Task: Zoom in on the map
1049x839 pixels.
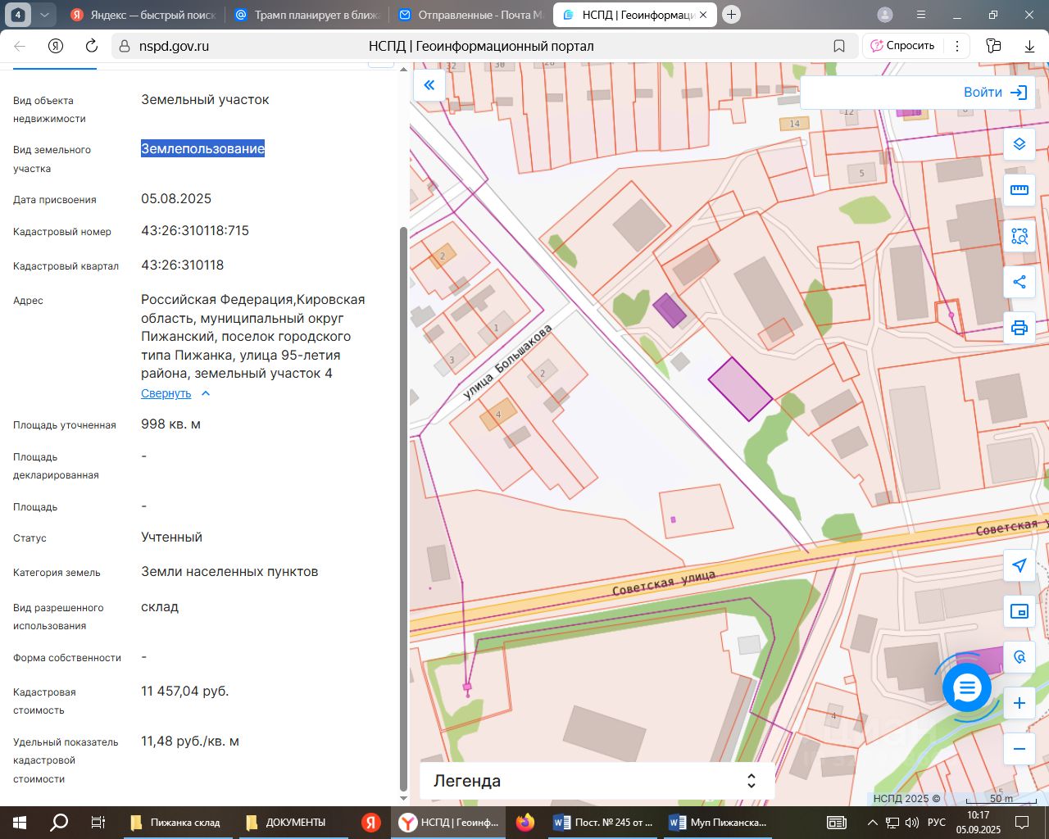Action: tap(1019, 703)
